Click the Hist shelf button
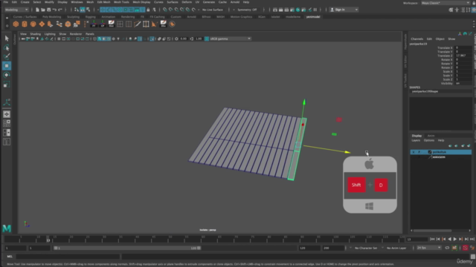 click(x=111, y=24)
